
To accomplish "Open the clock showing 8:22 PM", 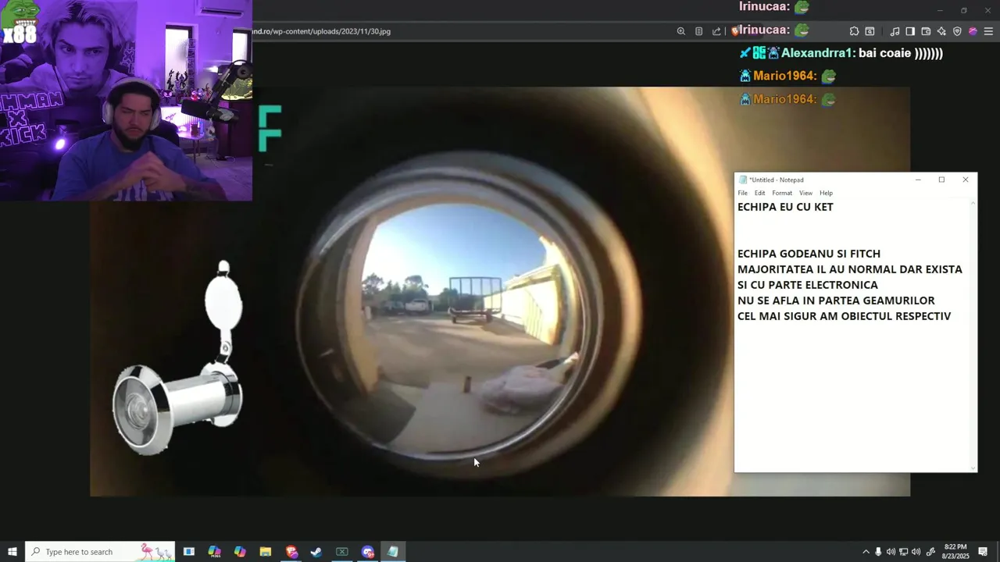I will pyautogui.click(x=955, y=552).
